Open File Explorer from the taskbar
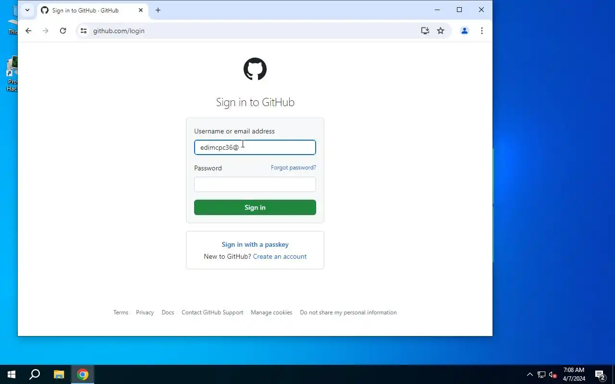The height and width of the screenshot is (384, 615). pos(59,374)
